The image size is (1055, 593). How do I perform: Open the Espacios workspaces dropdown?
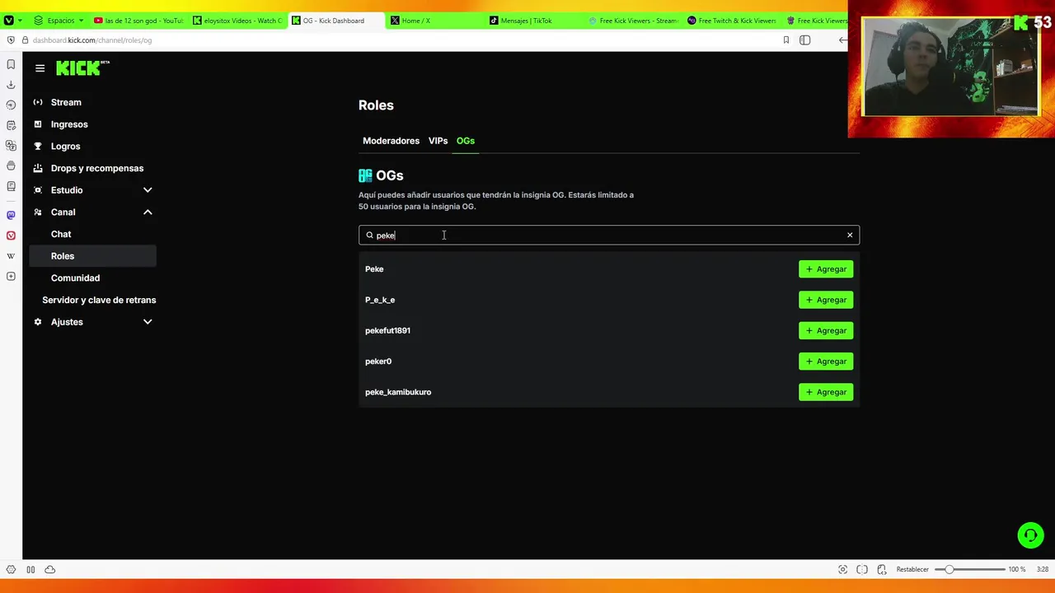tap(59, 20)
